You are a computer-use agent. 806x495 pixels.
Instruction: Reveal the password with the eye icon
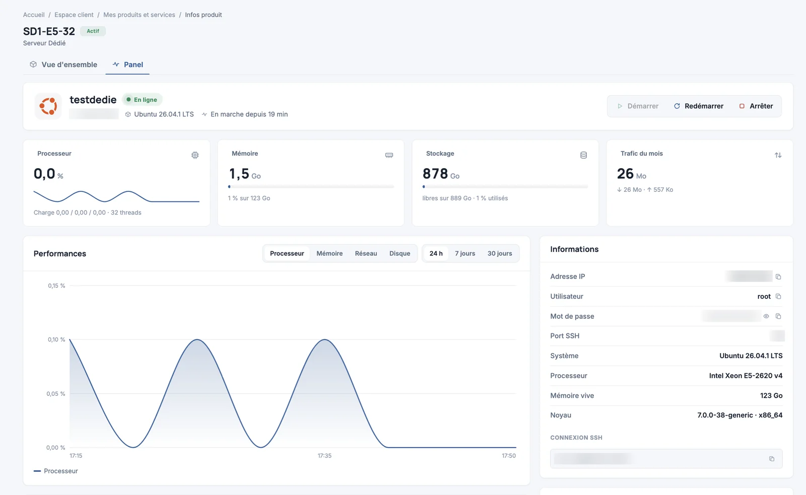766,316
